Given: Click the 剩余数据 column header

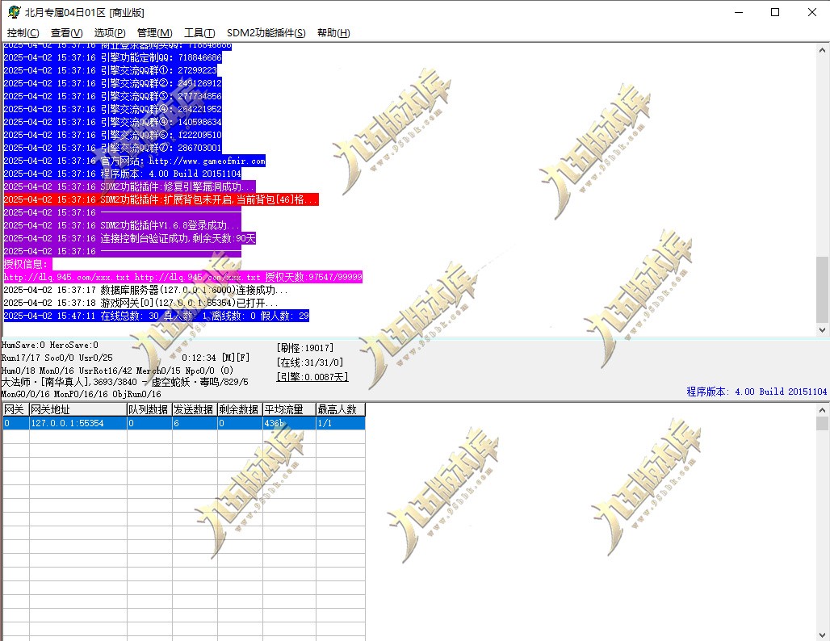Looking at the screenshot, I should (x=240, y=409).
